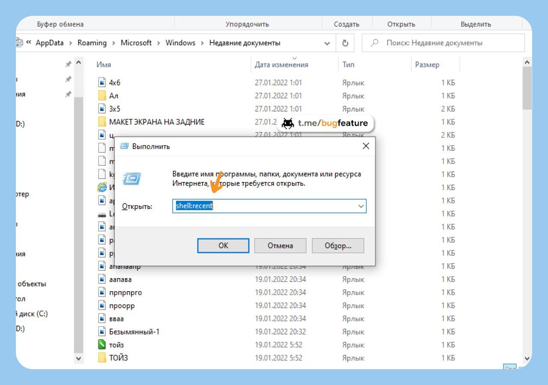Expand the address bar history dropdown

(327, 43)
